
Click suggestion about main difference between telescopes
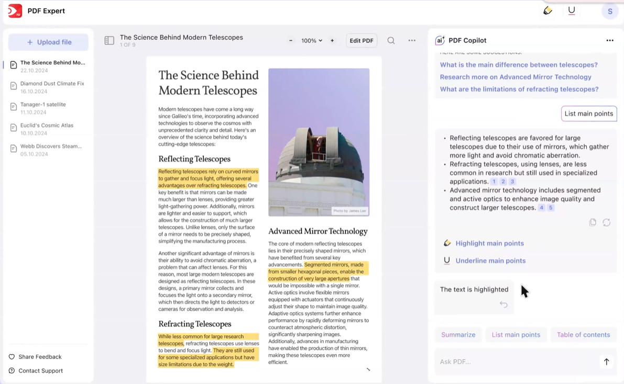519,65
